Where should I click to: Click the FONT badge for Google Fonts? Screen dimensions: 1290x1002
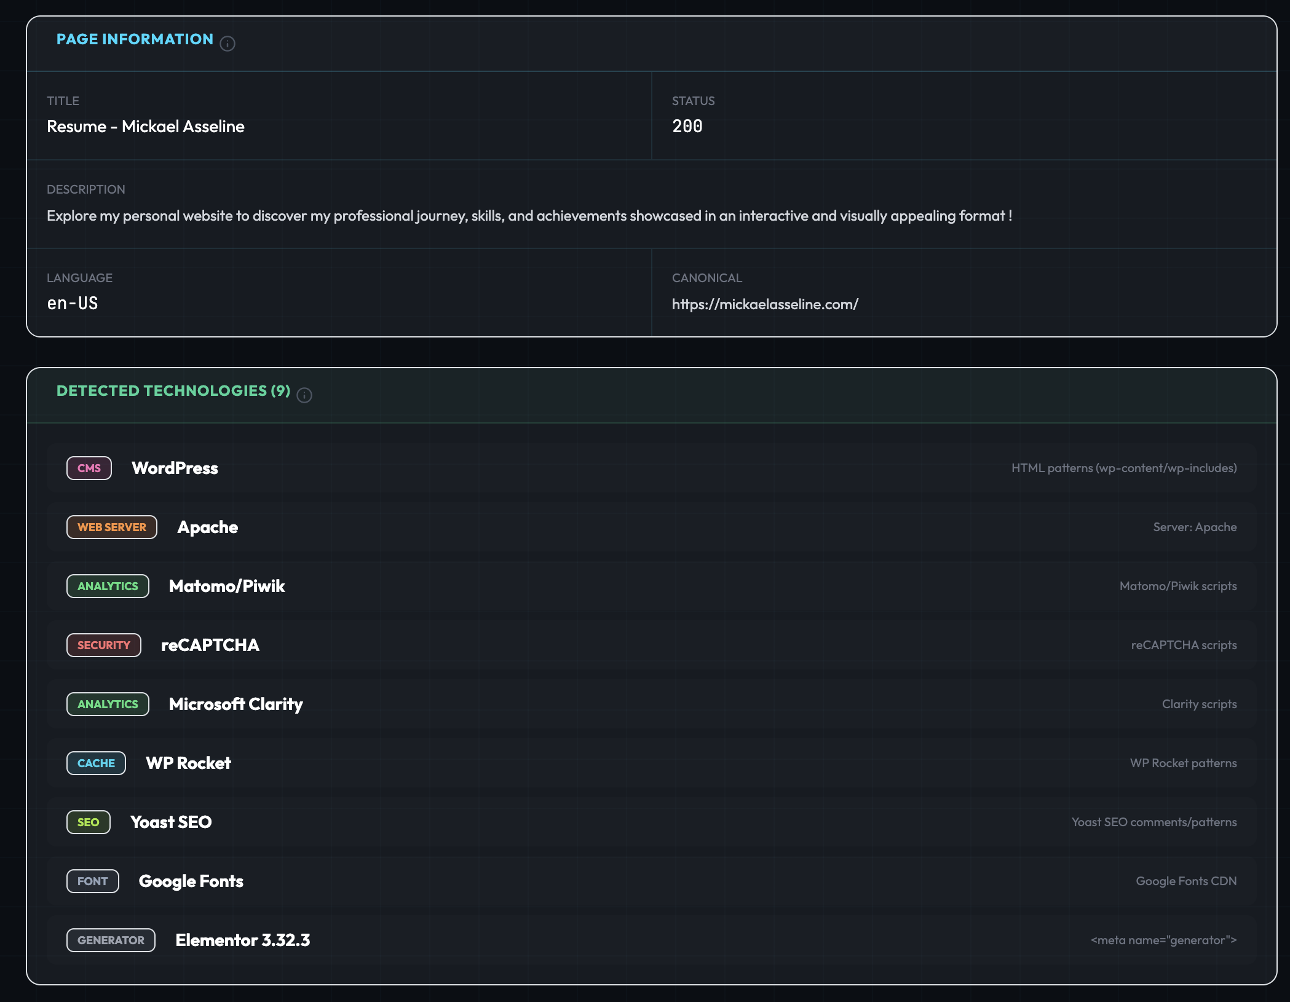(x=93, y=882)
